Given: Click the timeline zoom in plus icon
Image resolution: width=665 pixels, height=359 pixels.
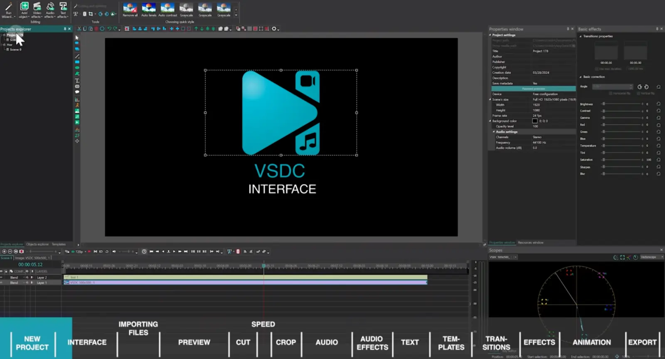Looking at the screenshot, I should (x=4, y=251).
